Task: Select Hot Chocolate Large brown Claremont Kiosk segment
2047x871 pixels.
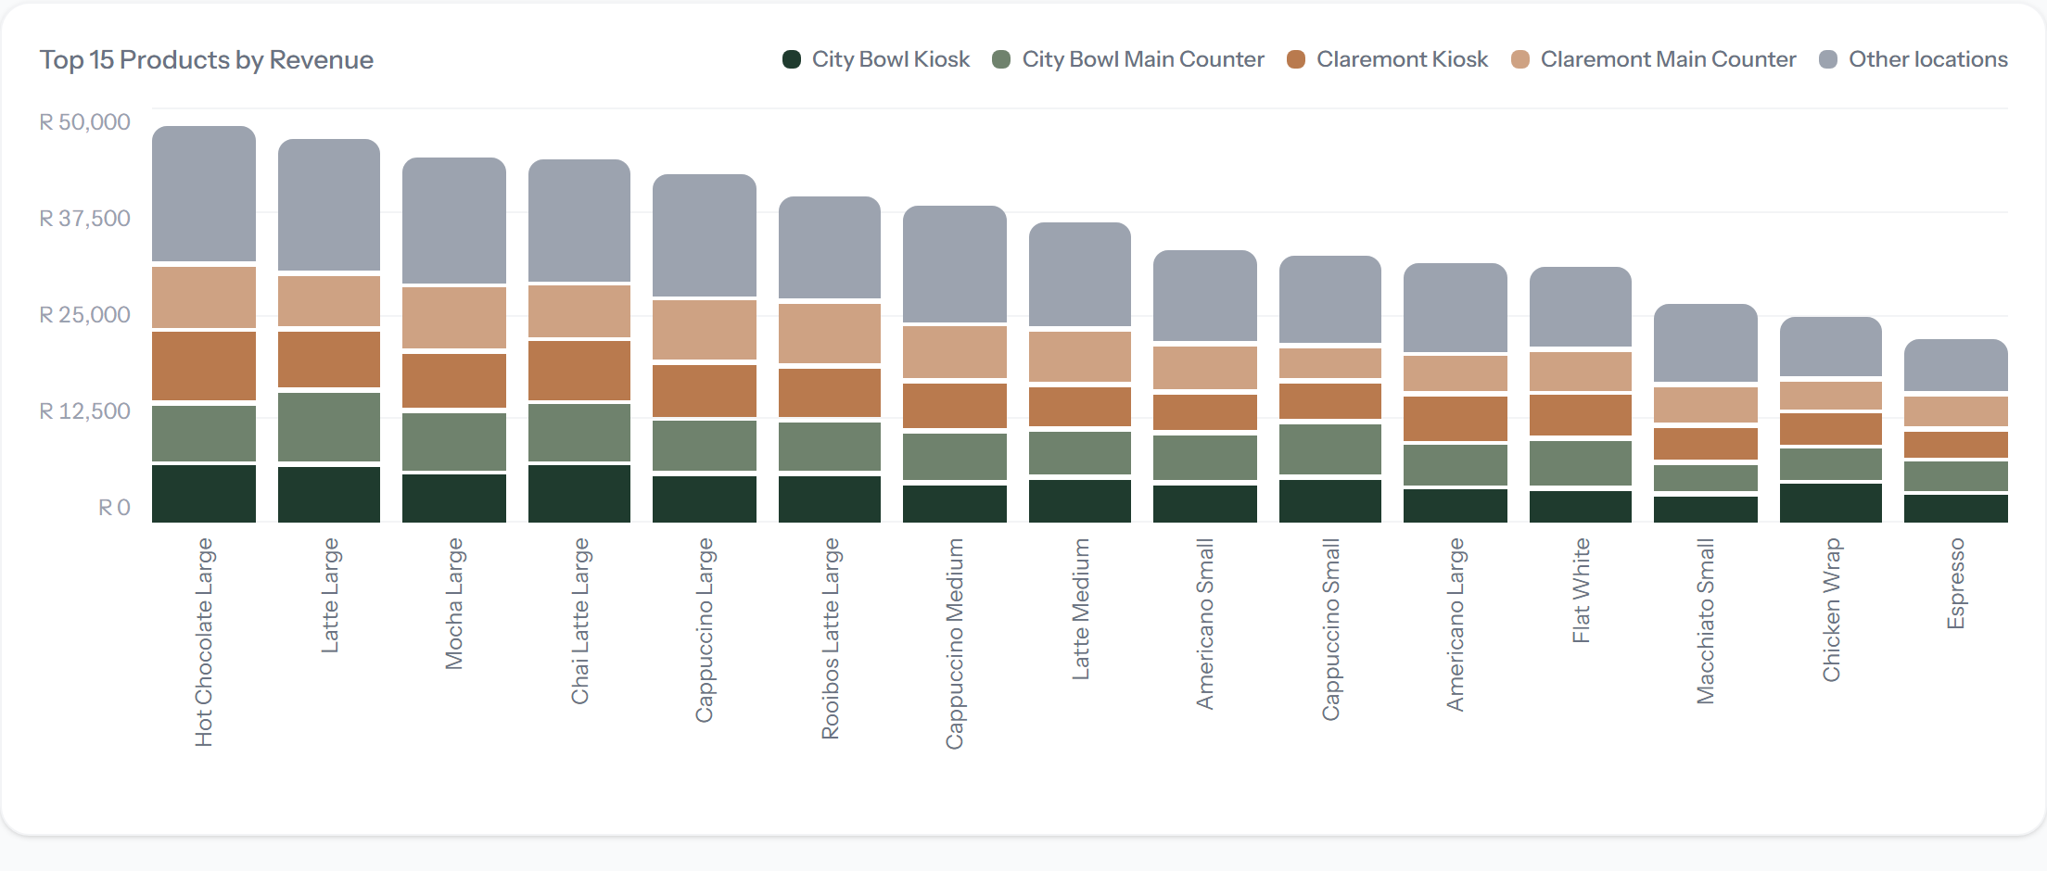Action: point(204,366)
